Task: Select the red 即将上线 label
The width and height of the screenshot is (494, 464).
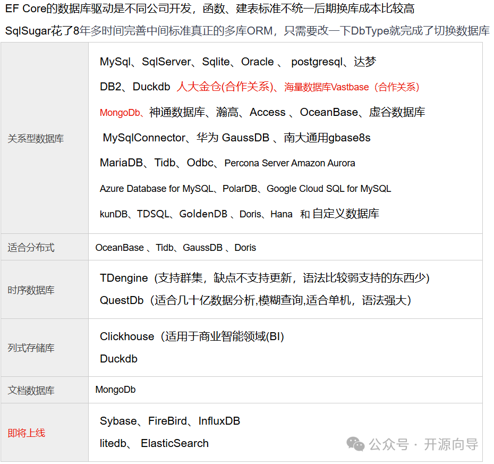Action: click(x=26, y=433)
